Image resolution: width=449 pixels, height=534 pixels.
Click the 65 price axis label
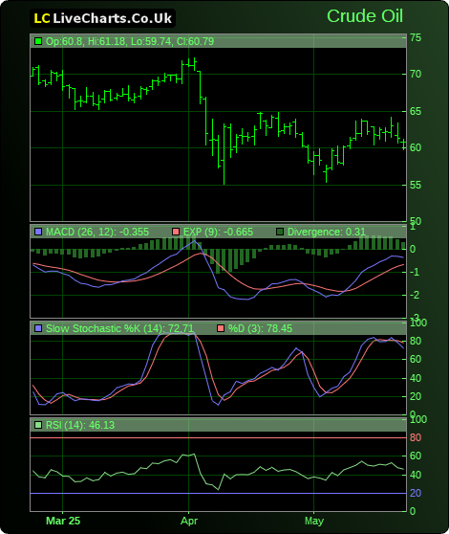coord(416,111)
